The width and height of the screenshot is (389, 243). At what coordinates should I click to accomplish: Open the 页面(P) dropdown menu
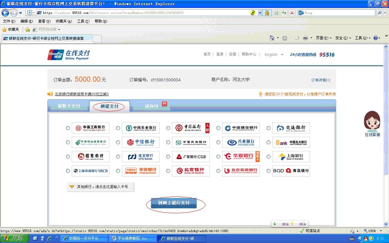tap(324, 38)
